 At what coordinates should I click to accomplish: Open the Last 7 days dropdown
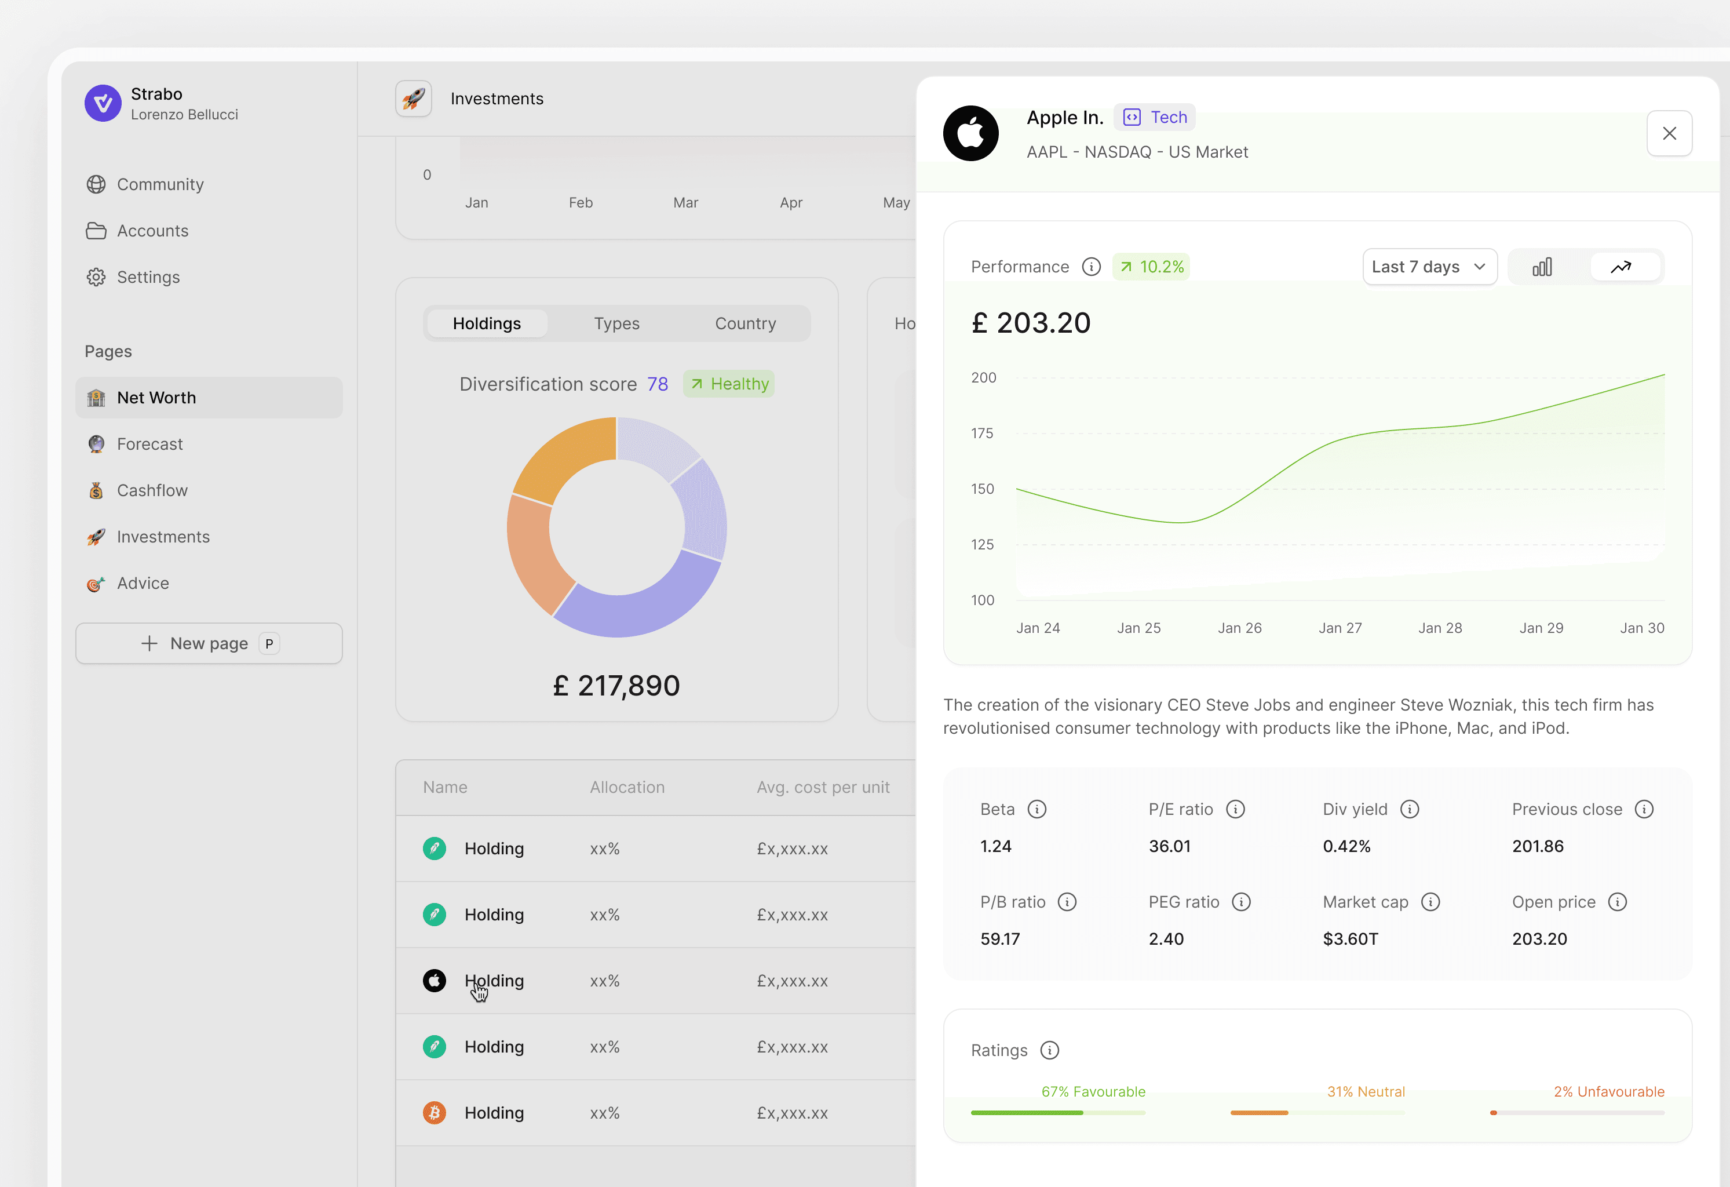click(x=1429, y=267)
